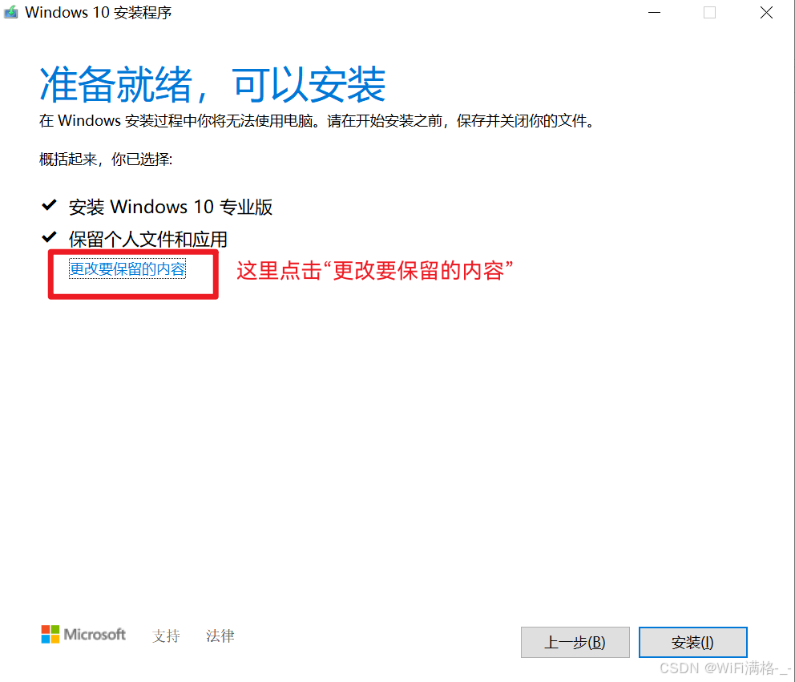
Task: Click the CSDN @WiFi满格 watermark
Action: [x=725, y=668]
